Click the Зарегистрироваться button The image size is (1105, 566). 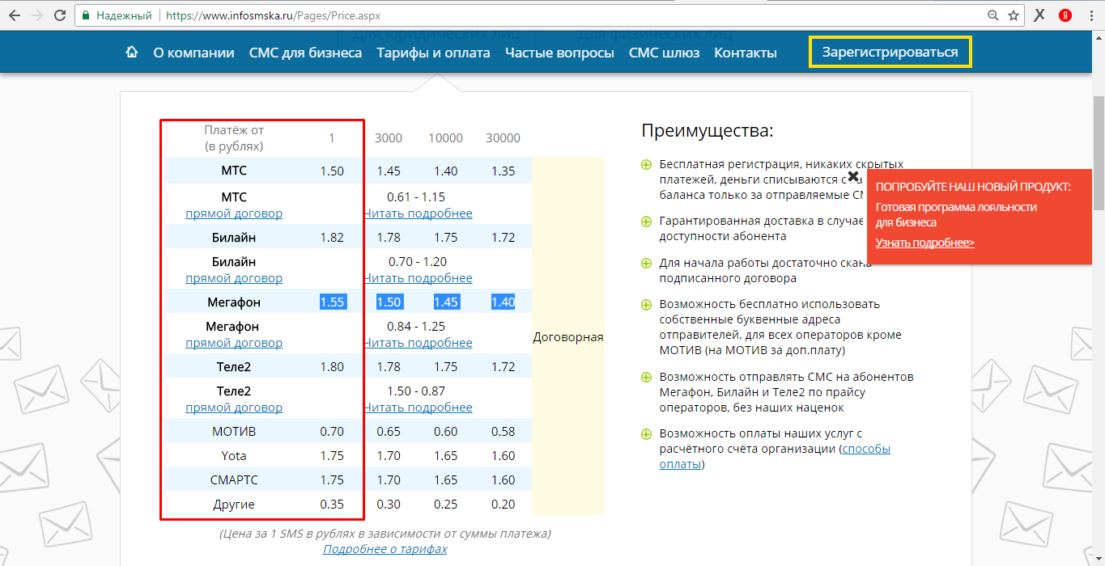coord(890,53)
